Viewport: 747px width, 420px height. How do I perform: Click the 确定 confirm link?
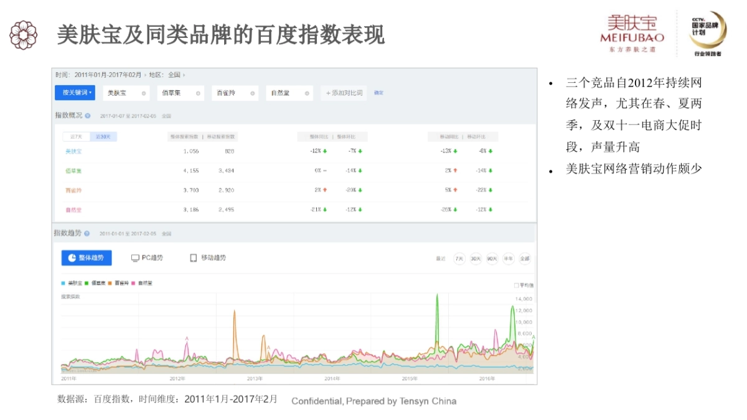click(x=378, y=93)
